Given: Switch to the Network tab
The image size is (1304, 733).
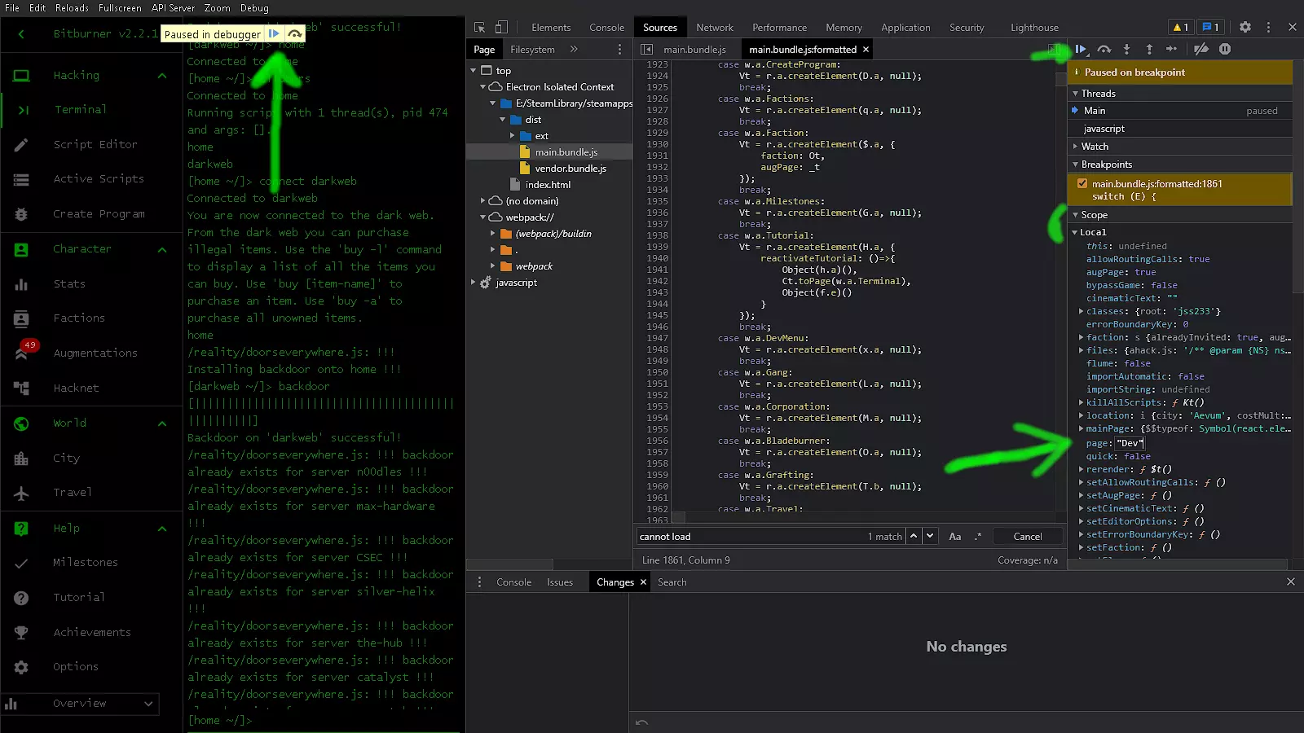Looking at the screenshot, I should pos(714,28).
